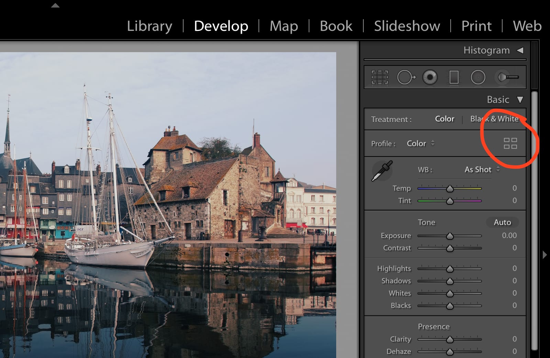The width and height of the screenshot is (550, 358).
Task: Click the Tint slider handle
Action: (450, 201)
